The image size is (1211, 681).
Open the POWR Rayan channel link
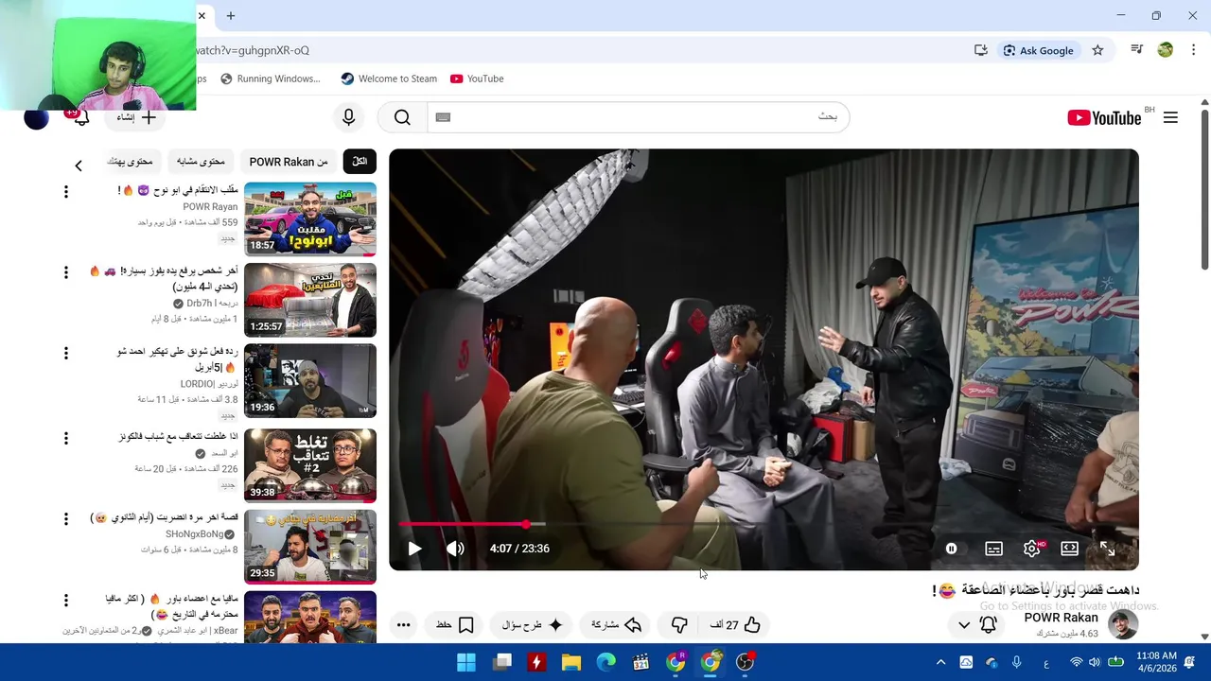pyautogui.click(x=210, y=206)
